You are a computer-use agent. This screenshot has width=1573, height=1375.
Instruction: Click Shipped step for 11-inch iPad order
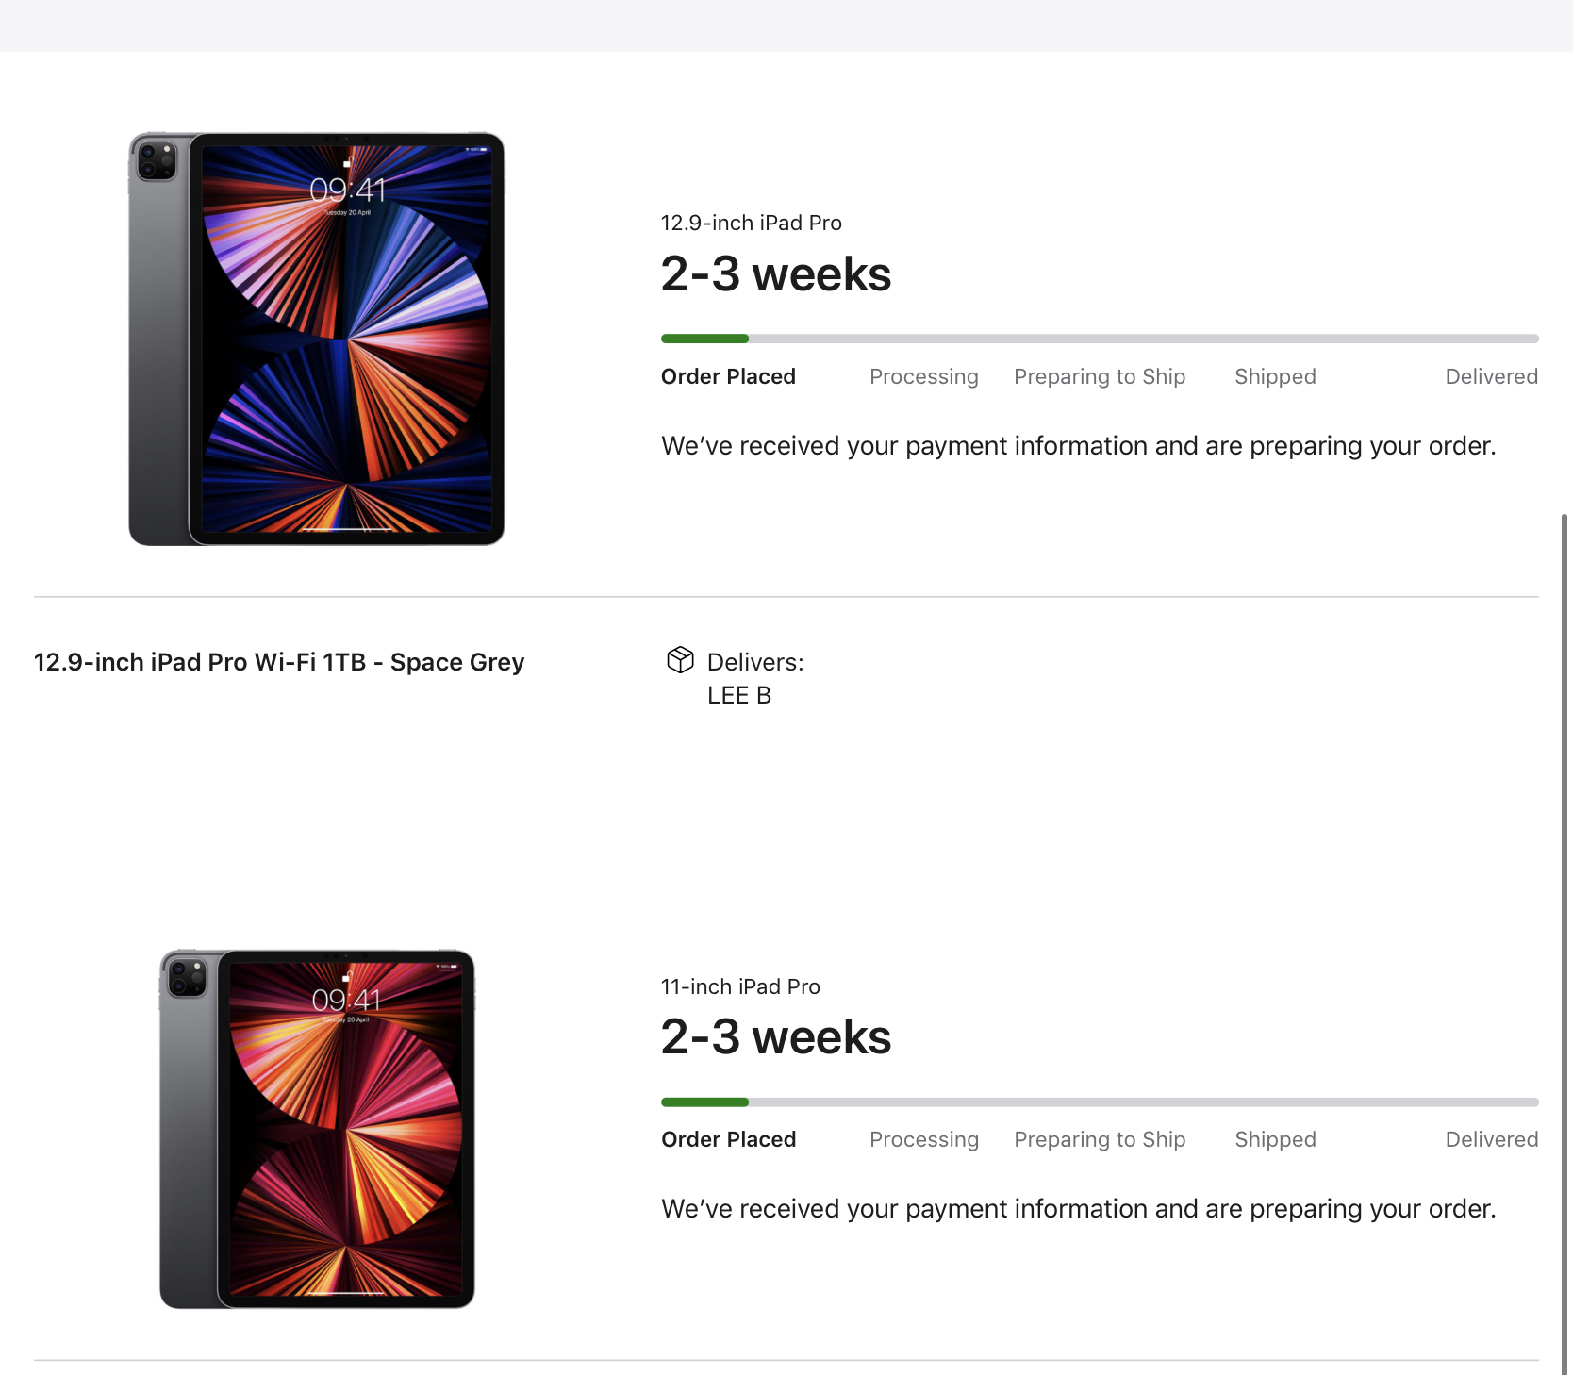click(1275, 1139)
